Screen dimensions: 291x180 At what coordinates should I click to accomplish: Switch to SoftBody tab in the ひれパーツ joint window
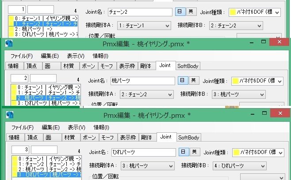coord(189,137)
